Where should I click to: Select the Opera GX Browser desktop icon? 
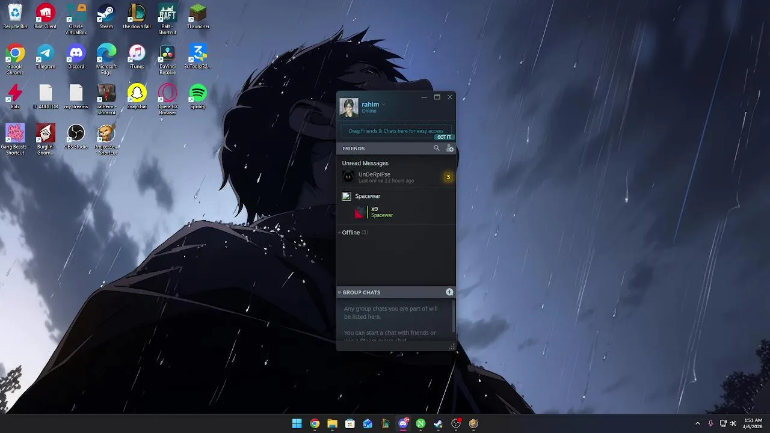pyautogui.click(x=167, y=99)
